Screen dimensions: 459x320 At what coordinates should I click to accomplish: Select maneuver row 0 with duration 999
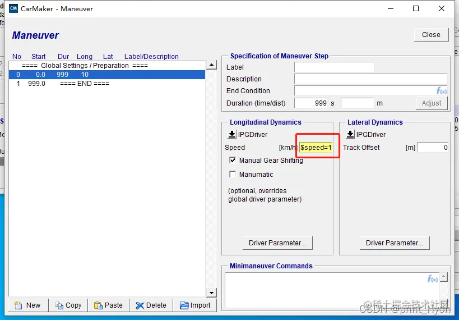[107, 75]
